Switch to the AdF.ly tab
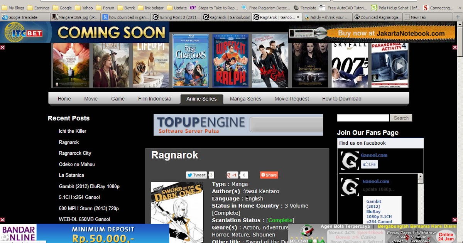 pyautogui.click(x=327, y=17)
